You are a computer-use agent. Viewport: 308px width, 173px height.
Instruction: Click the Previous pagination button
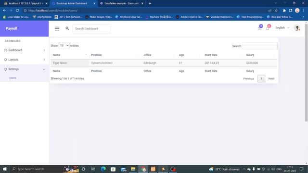click(248, 79)
